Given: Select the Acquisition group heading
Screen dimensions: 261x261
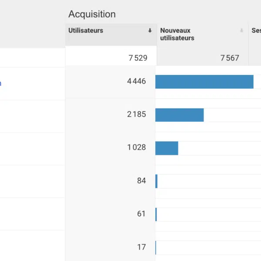Looking at the screenshot, I should [92, 14].
